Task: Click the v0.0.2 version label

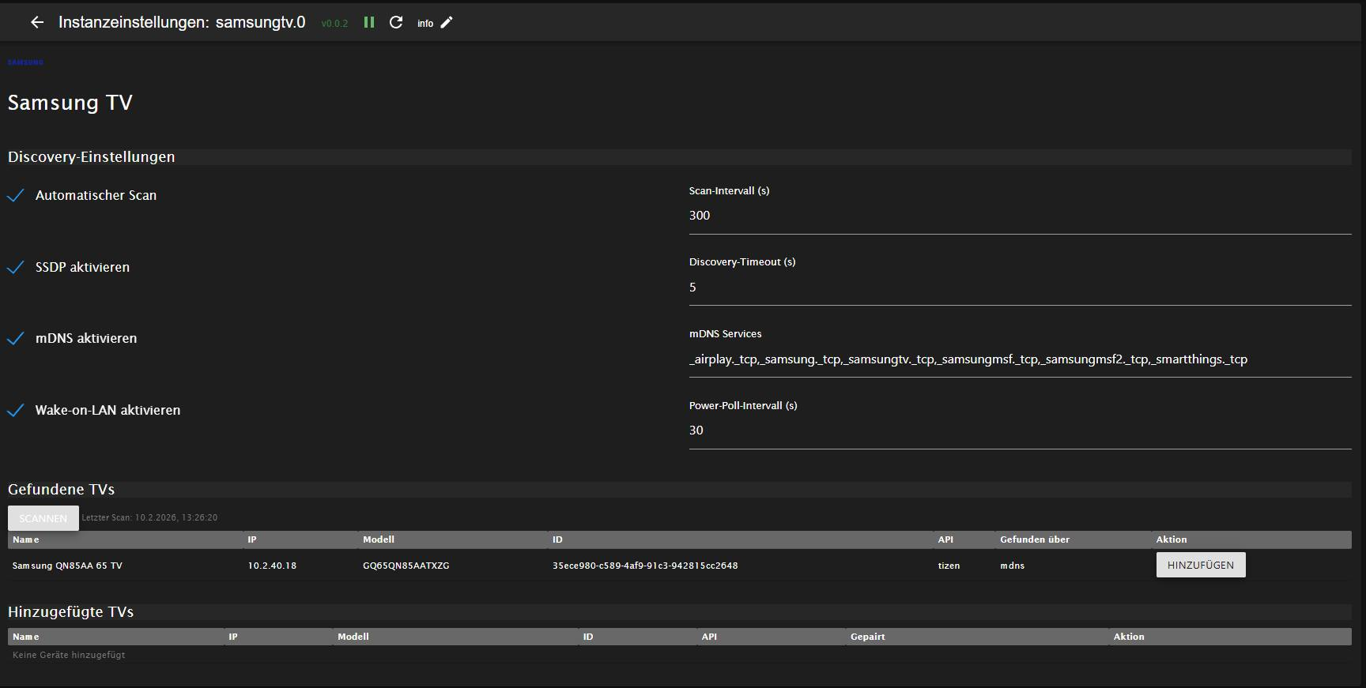Action: tap(334, 24)
